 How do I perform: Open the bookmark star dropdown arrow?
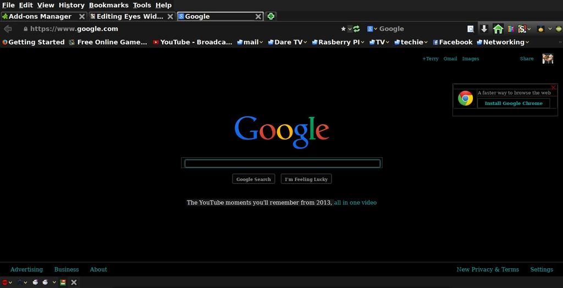tap(350, 29)
